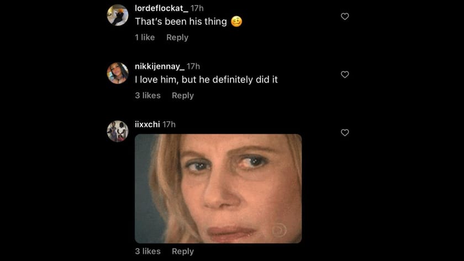Visit the nikkijennay_ username link
This screenshot has width=464, height=261.
click(x=160, y=66)
